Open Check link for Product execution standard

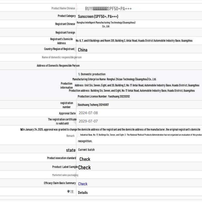[x=85, y=159]
